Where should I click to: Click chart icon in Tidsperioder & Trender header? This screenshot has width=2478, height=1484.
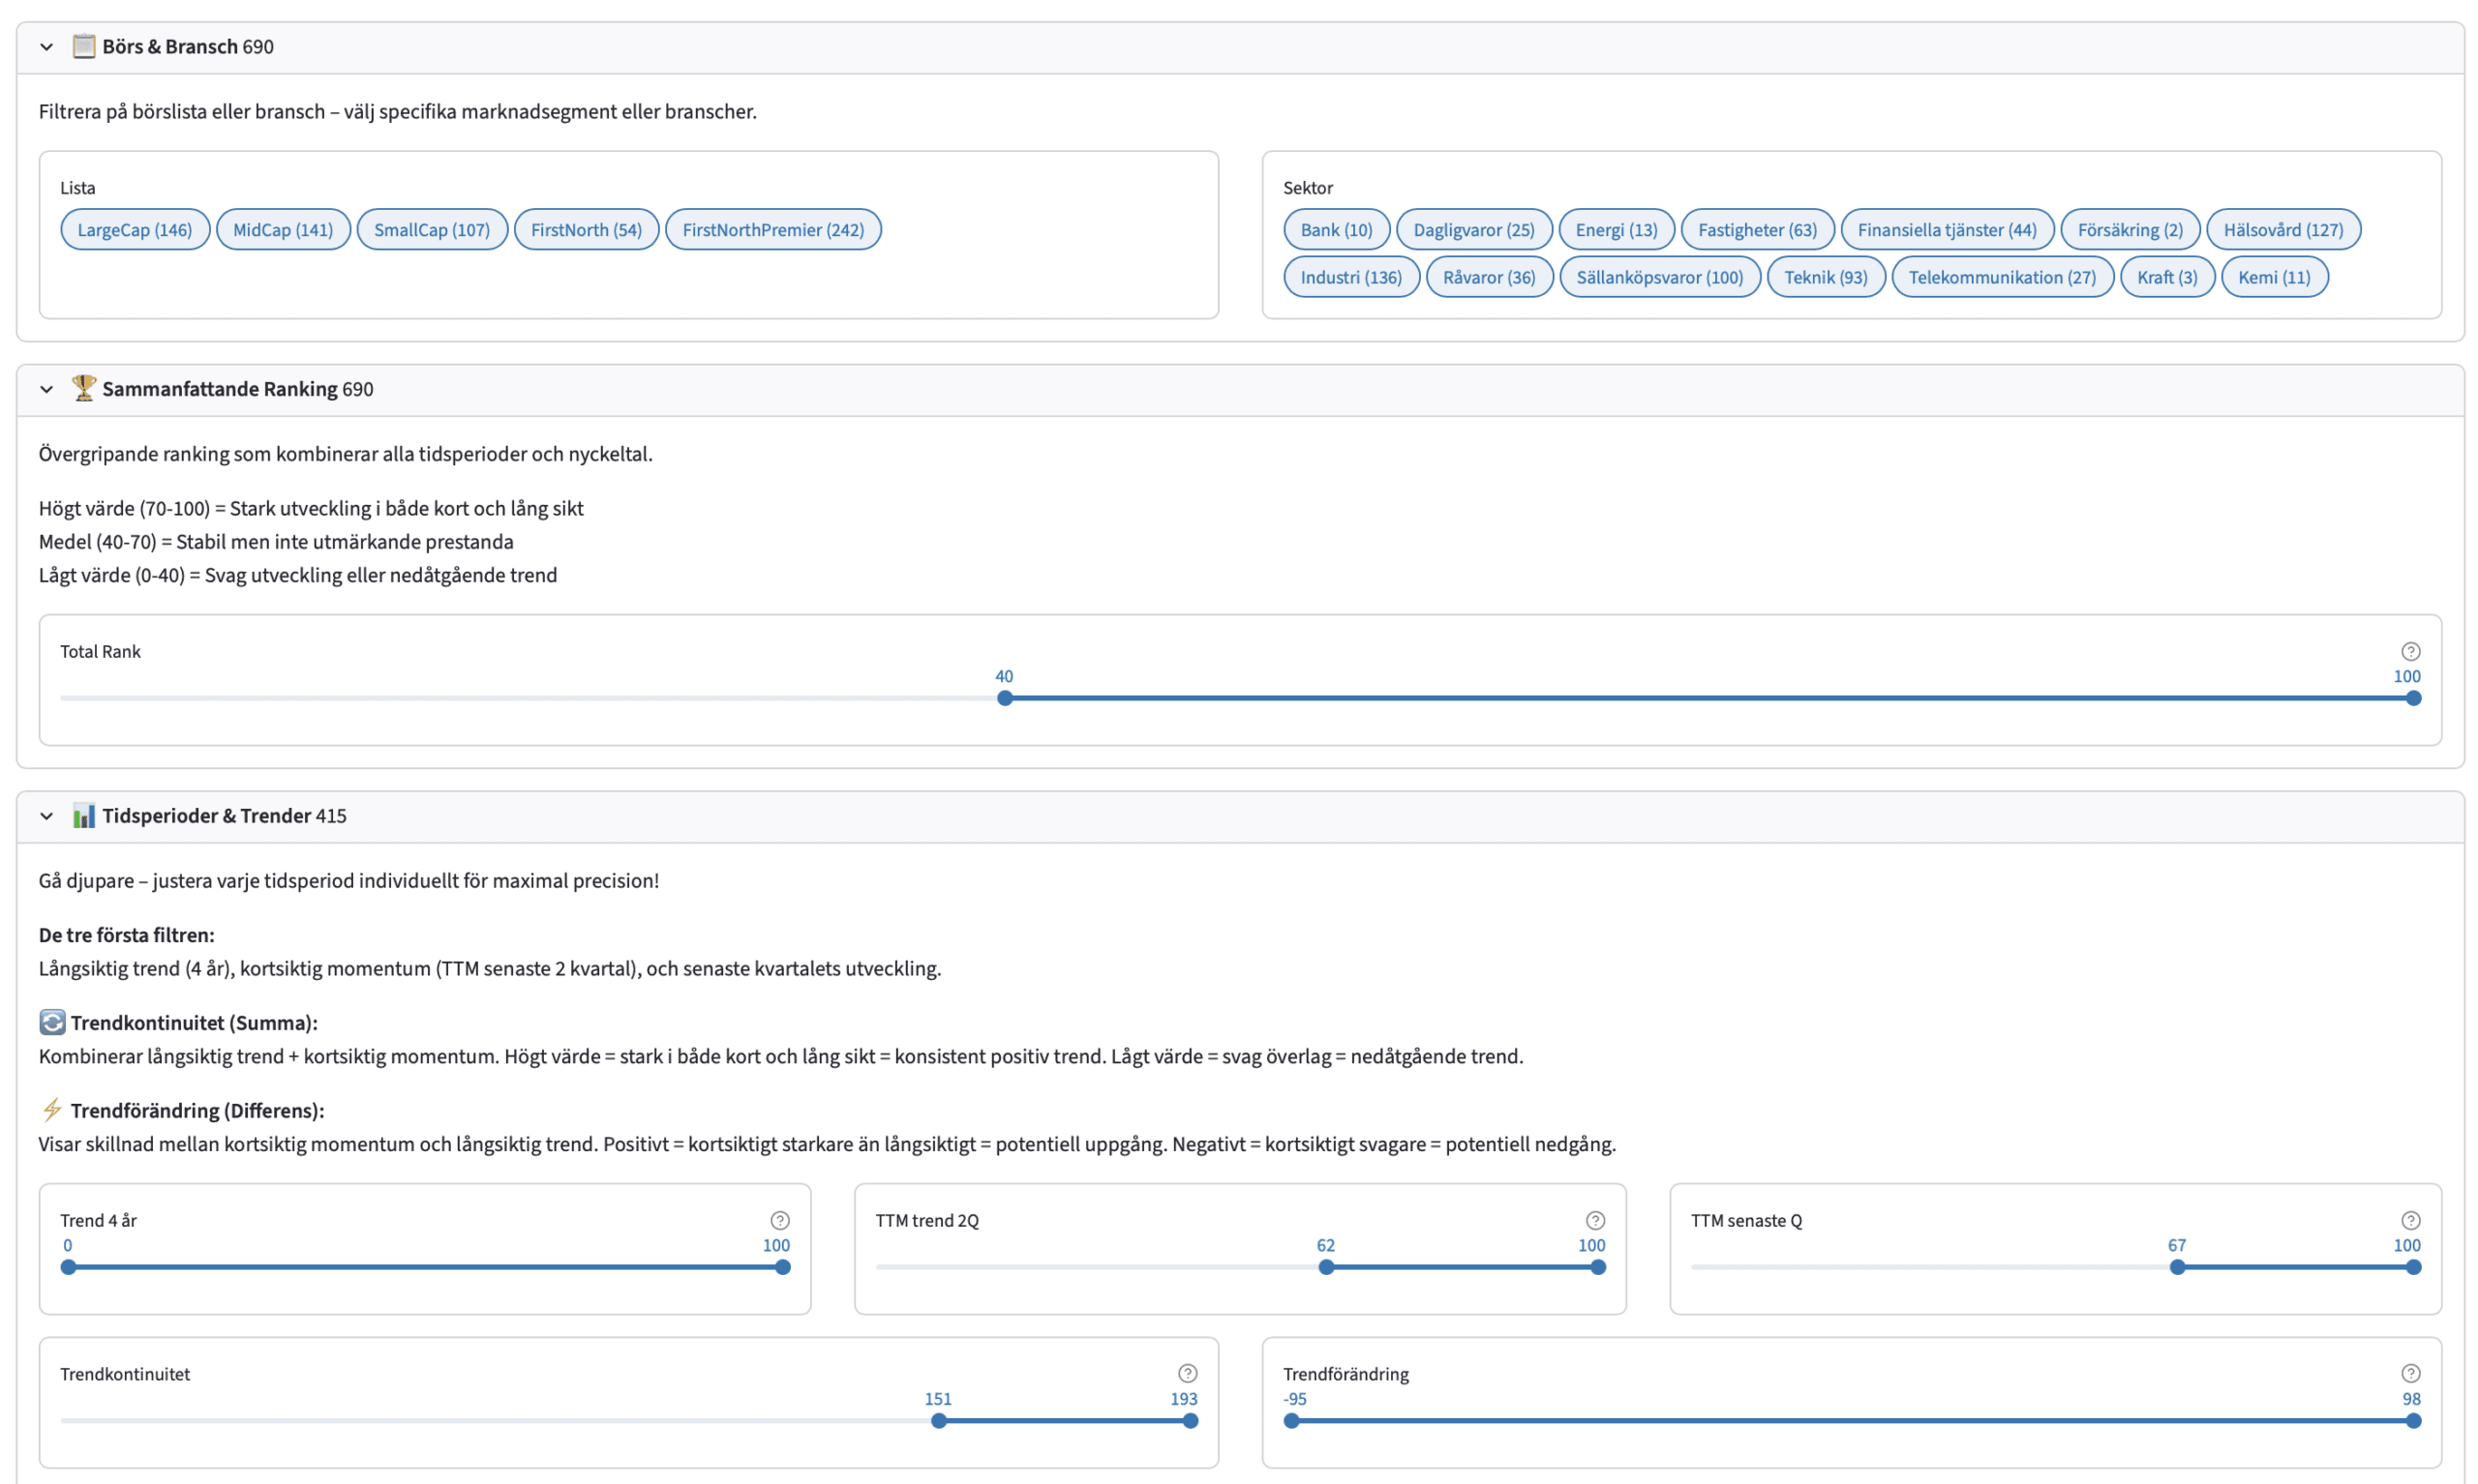pyautogui.click(x=84, y=815)
